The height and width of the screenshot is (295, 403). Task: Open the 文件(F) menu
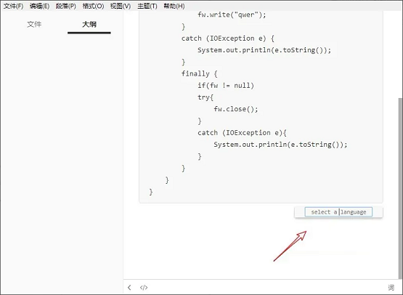tap(13, 6)
